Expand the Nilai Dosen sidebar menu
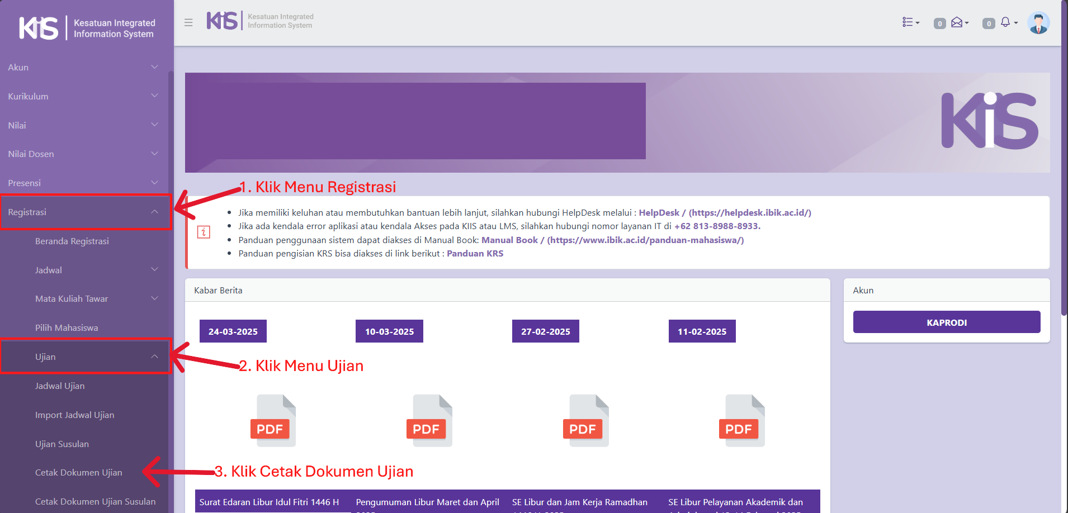Screen dimensions: 1068x513 click(83, 154)
